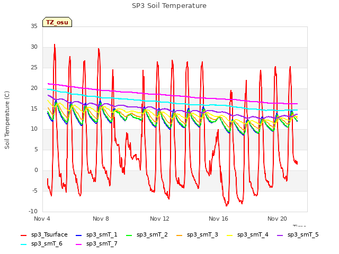
Task: Click the cyan sp3_smT_6 legend swatch
Action: coord(23,244)
